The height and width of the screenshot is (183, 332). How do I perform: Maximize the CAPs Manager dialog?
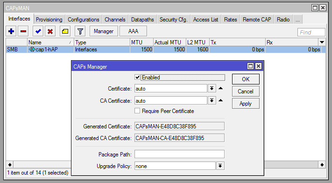coord(250,66)
